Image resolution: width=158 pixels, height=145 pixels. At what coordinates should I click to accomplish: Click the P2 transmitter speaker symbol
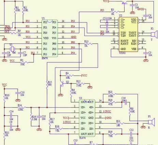(x=154, y=34)
